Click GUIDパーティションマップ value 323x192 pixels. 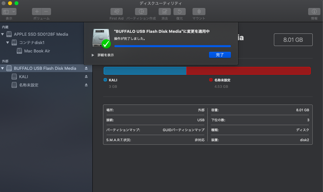click(x=183, y=130)
